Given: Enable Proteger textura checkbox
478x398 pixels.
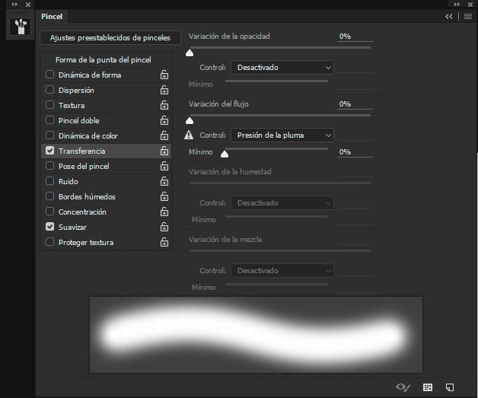Looking at the screenshot, I should pyautogui.click(x=49, y=242).
